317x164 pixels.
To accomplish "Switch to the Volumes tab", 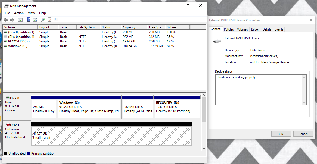I will coord(242,29).
